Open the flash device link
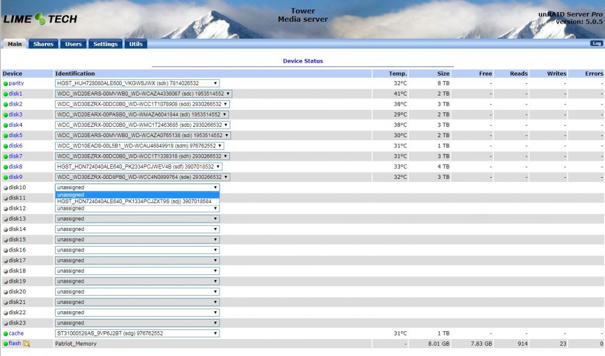 click(x=15, y=343)
